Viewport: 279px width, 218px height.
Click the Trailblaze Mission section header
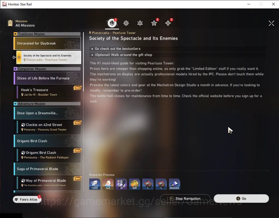[x=47, y=34]
